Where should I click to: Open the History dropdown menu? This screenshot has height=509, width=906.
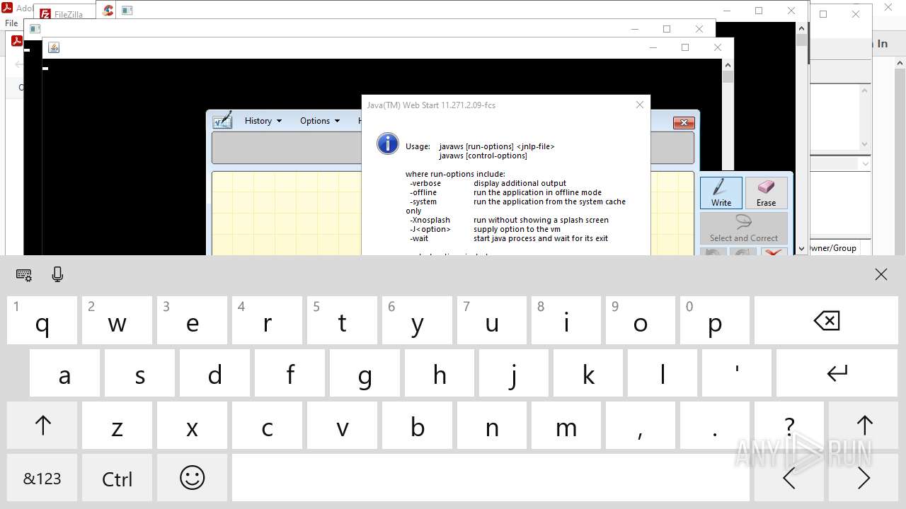point(263,120)
